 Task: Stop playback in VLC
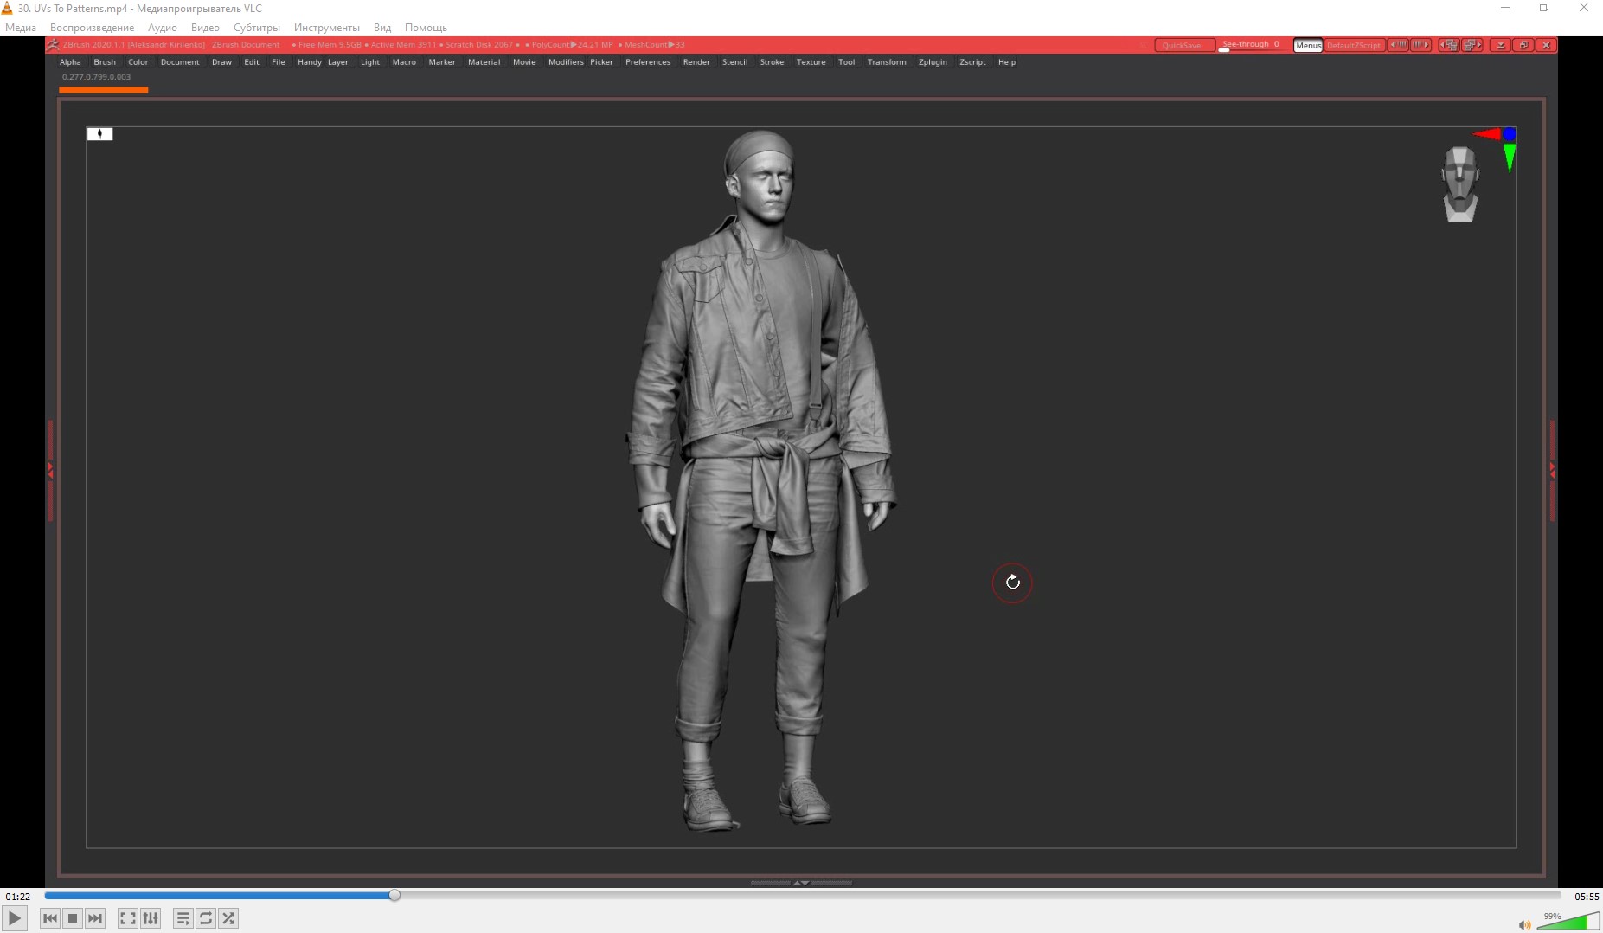click(x=73, y=918)
